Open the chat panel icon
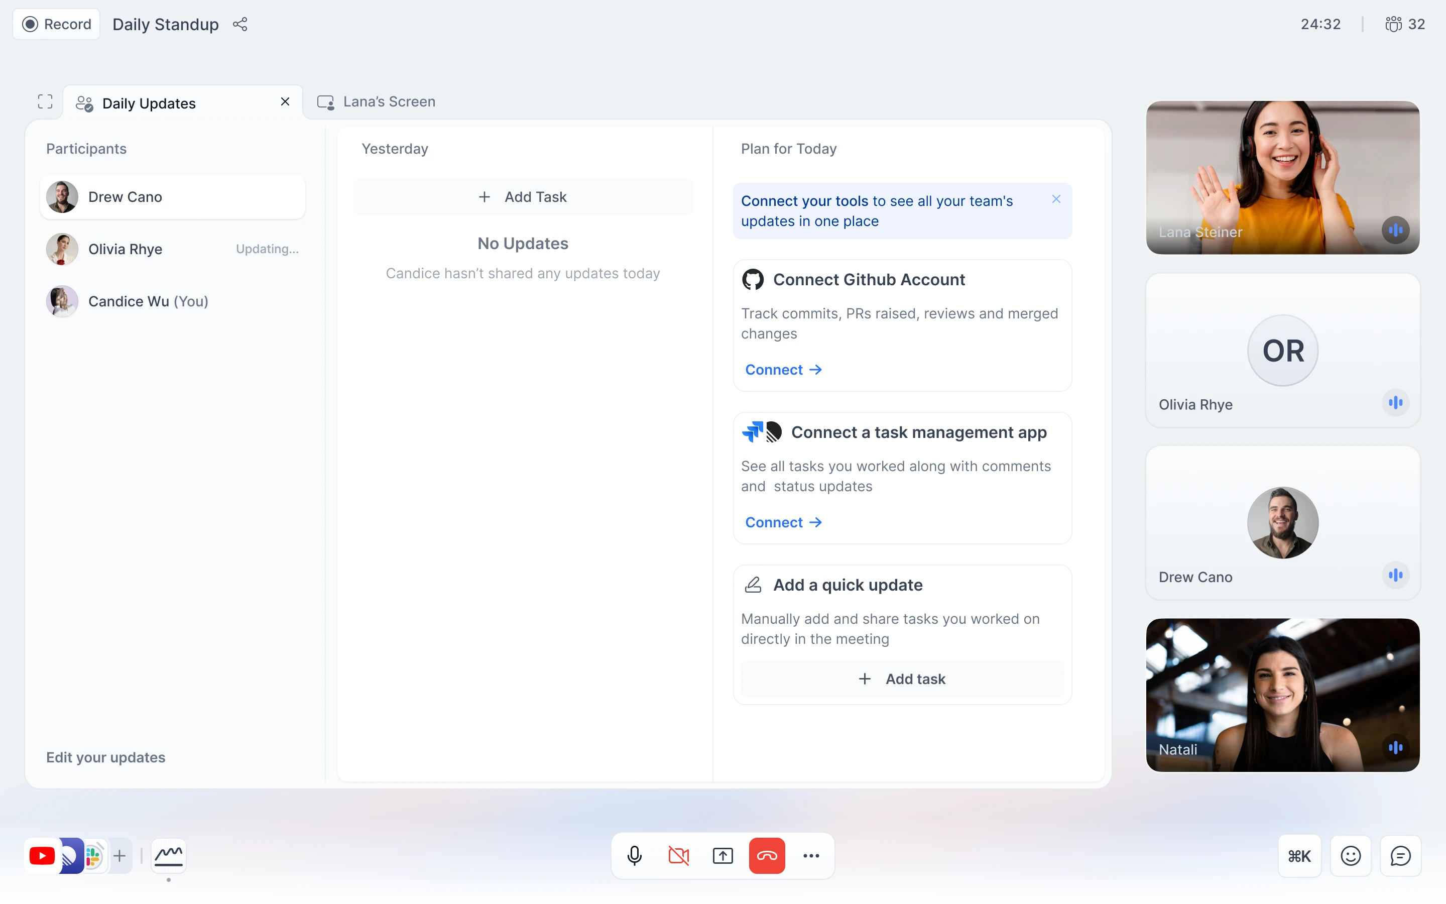Image resolution: width=1446 pixels, height=904 pixels. coord(1400,856)
